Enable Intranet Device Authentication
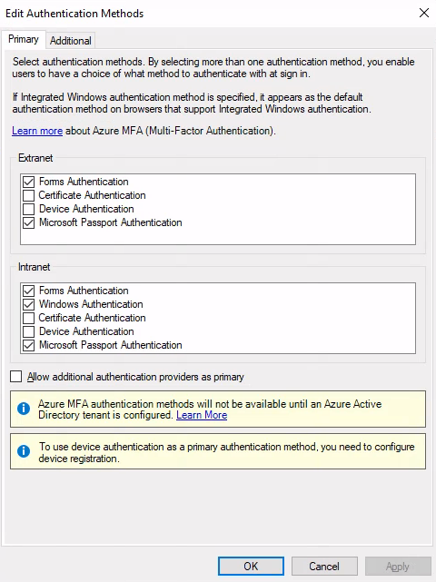 (x=28, y=331)
